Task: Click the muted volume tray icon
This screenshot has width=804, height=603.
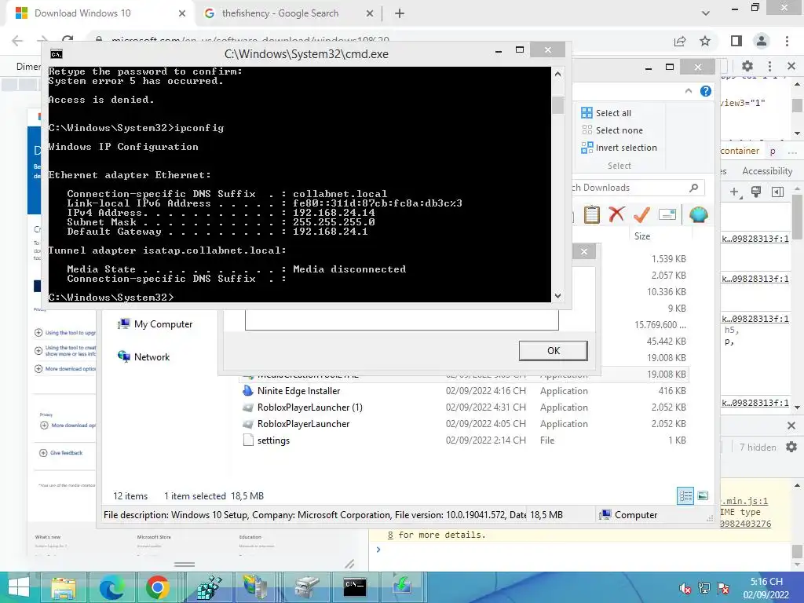Action: coord(685,589)
